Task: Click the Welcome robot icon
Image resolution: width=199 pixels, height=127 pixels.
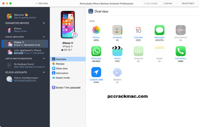Action: pyautogui.click(x=9, y=16)
